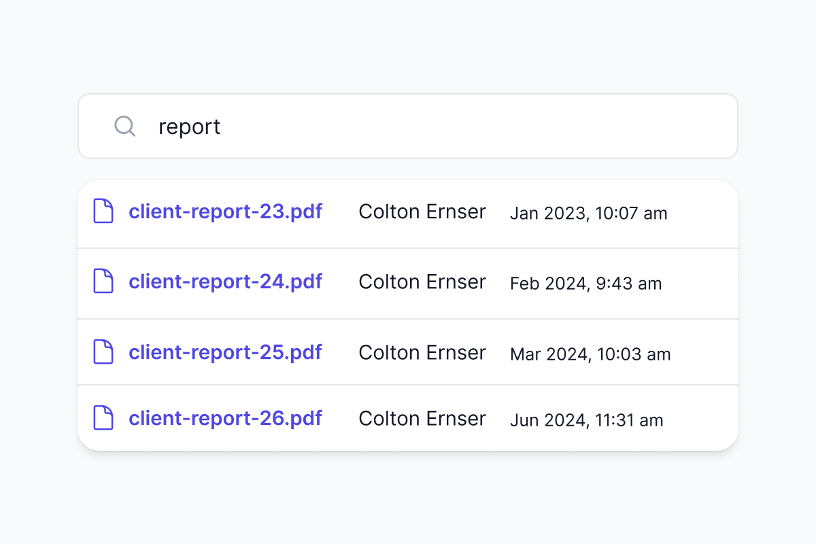
Task: Open the client-report-26.pdf file link
Action: coord(225,418)
